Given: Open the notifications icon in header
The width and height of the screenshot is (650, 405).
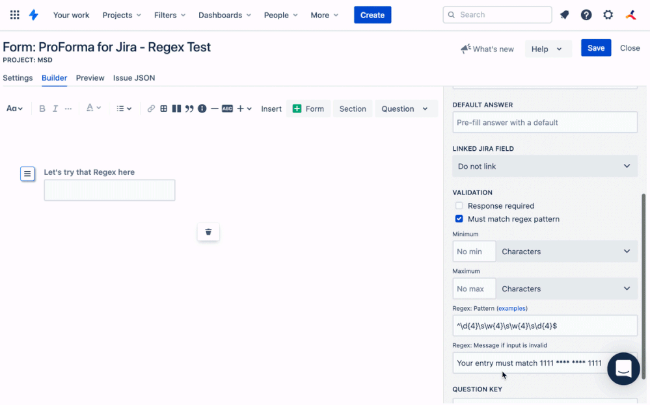Looking at the screenshot, I should 564,15.
